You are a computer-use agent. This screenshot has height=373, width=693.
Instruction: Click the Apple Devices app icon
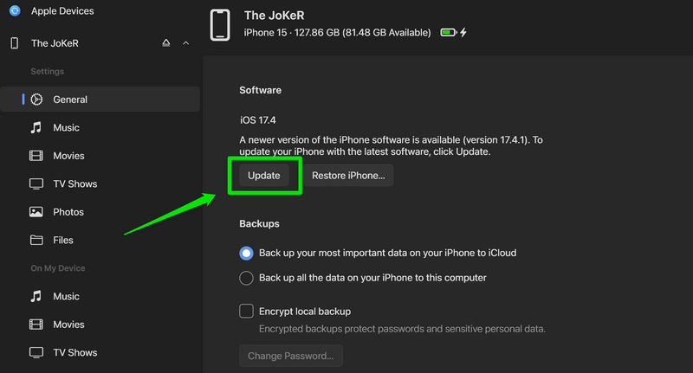point(14,11)
